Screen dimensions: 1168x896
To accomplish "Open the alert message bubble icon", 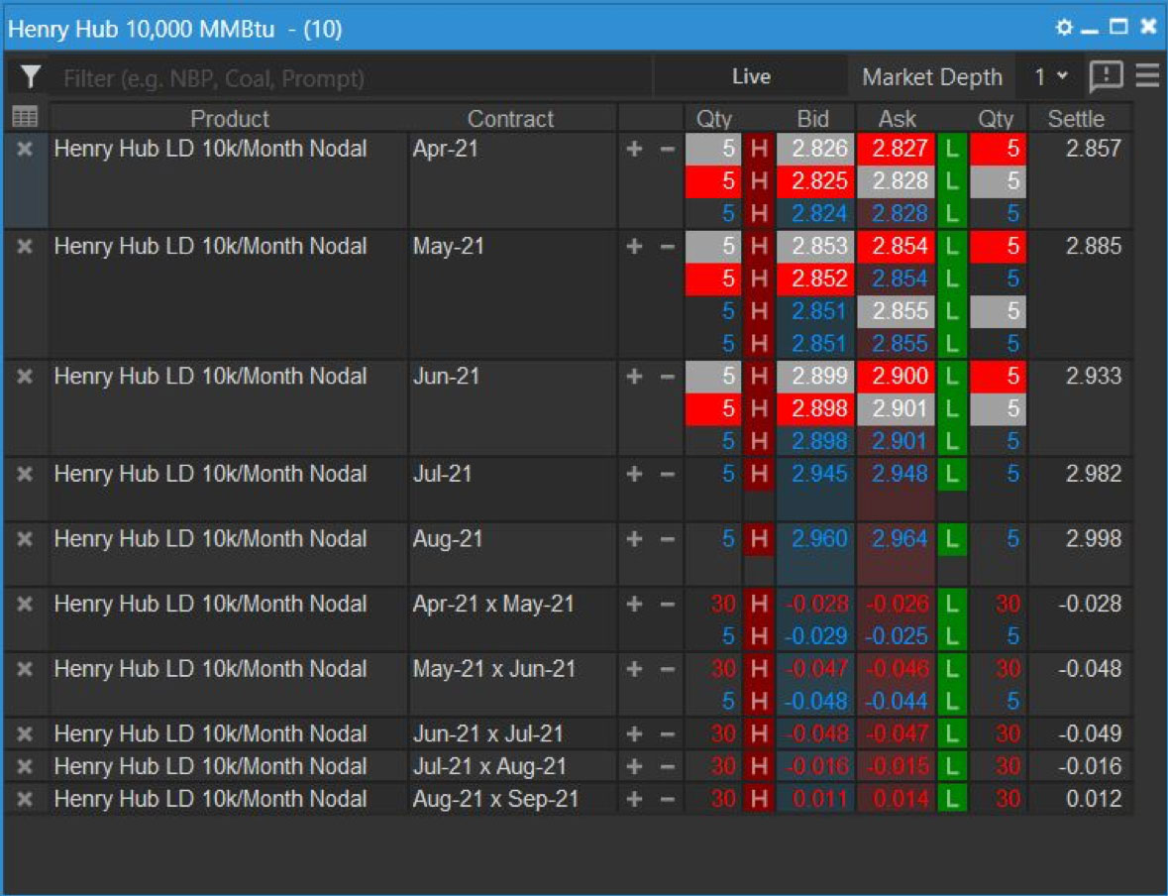I will tap(1107, 76).
